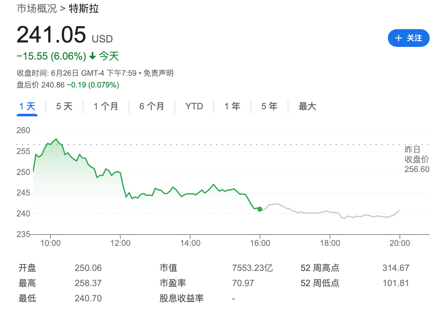Image resolution: width=436 pixels, height=315 pixels.
Task: Click the down arrow next to 今天
Action: click(93, 56)
